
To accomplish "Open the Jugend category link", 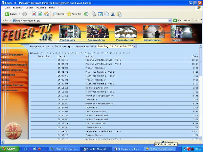I will coord(176,40).
